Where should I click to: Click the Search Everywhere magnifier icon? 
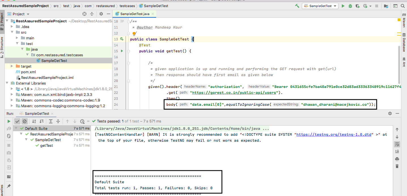(x=403, y=6)
